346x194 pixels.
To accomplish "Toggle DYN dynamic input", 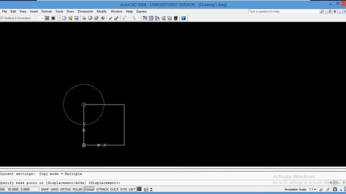I will tap(123, 189).
